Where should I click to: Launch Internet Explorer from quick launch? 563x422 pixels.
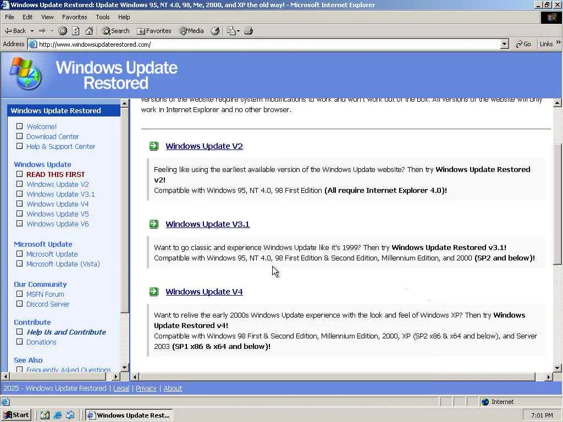tap(57, 415)
